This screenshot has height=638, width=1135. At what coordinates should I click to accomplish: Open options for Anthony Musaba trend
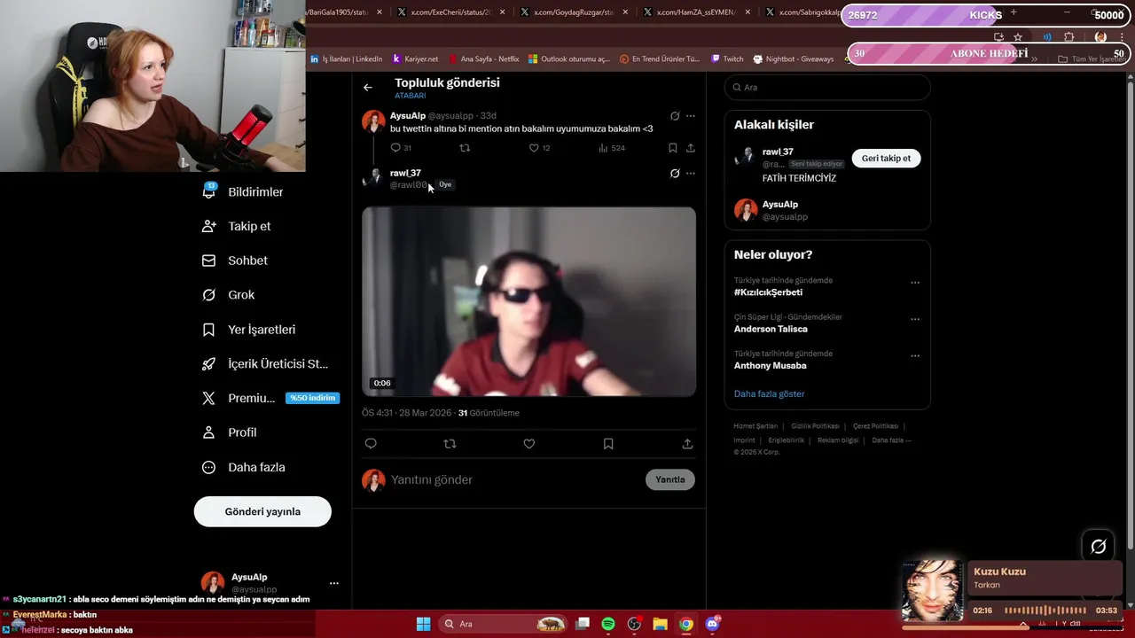click(915, 355)
